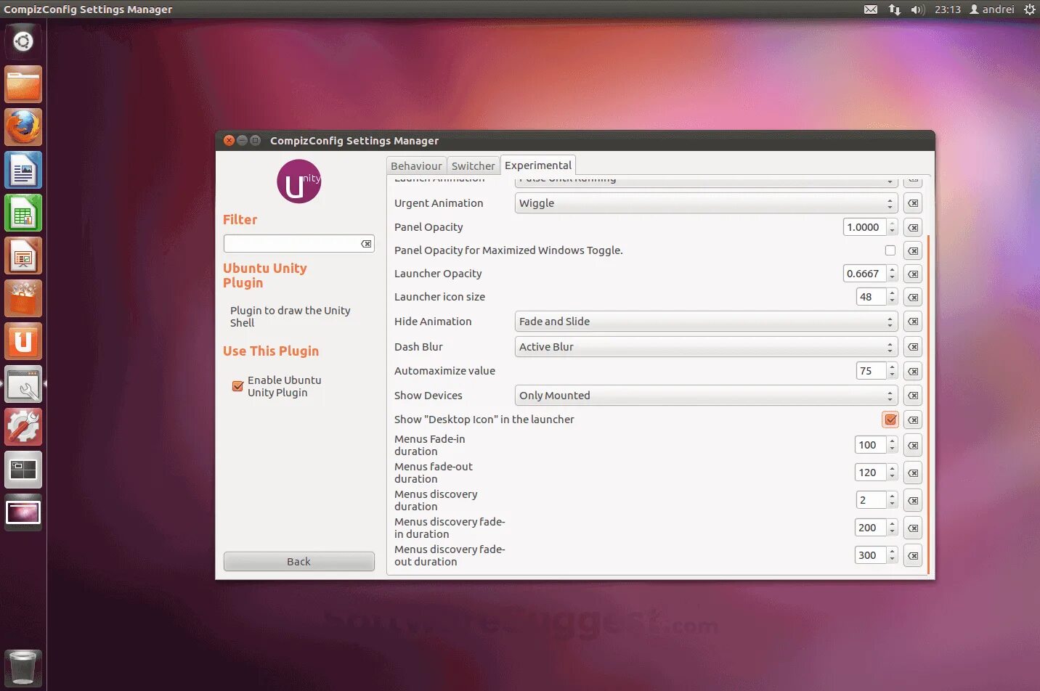1040x691 pixels.
Task: Toggle Enable Ubuntu Unity Plugin checkbox
Action: (x=237, y=386)
